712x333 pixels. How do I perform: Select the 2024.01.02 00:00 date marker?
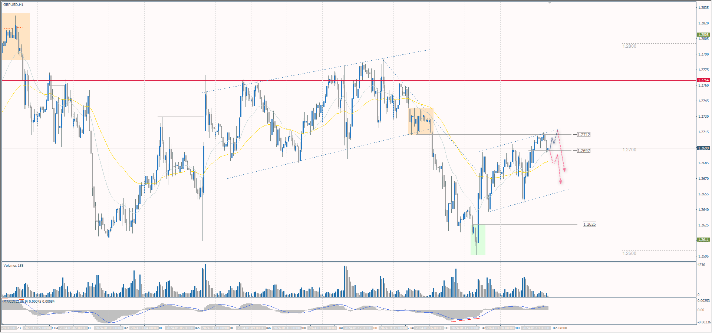click(x=73, y=328)
